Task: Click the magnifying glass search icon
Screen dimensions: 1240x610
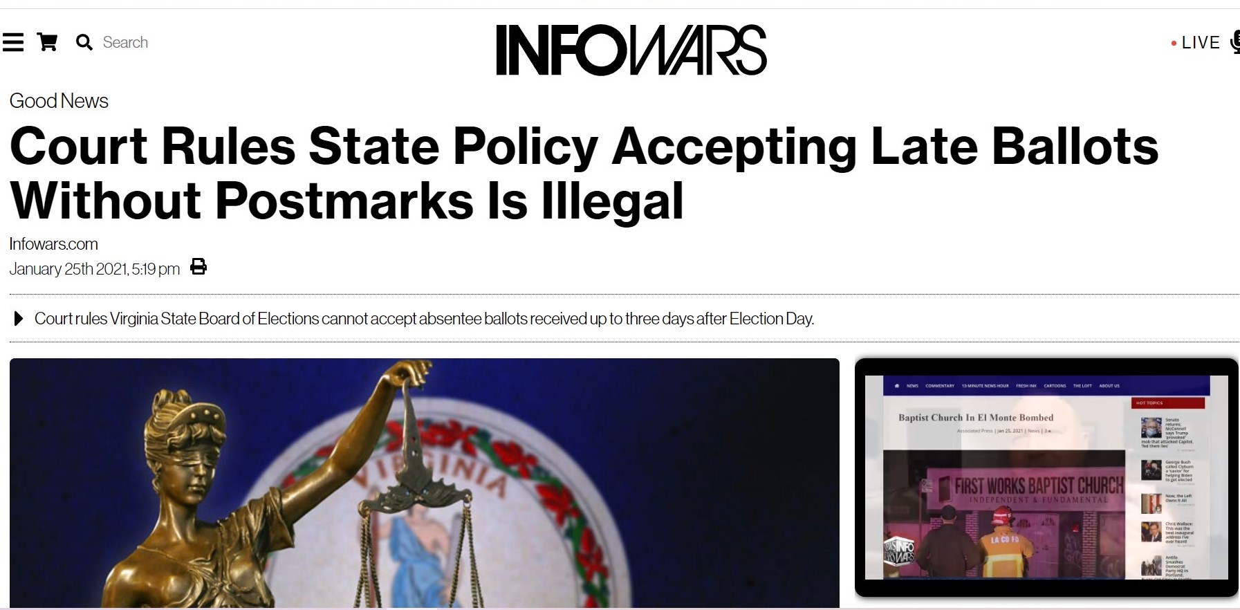Action: 84,42
